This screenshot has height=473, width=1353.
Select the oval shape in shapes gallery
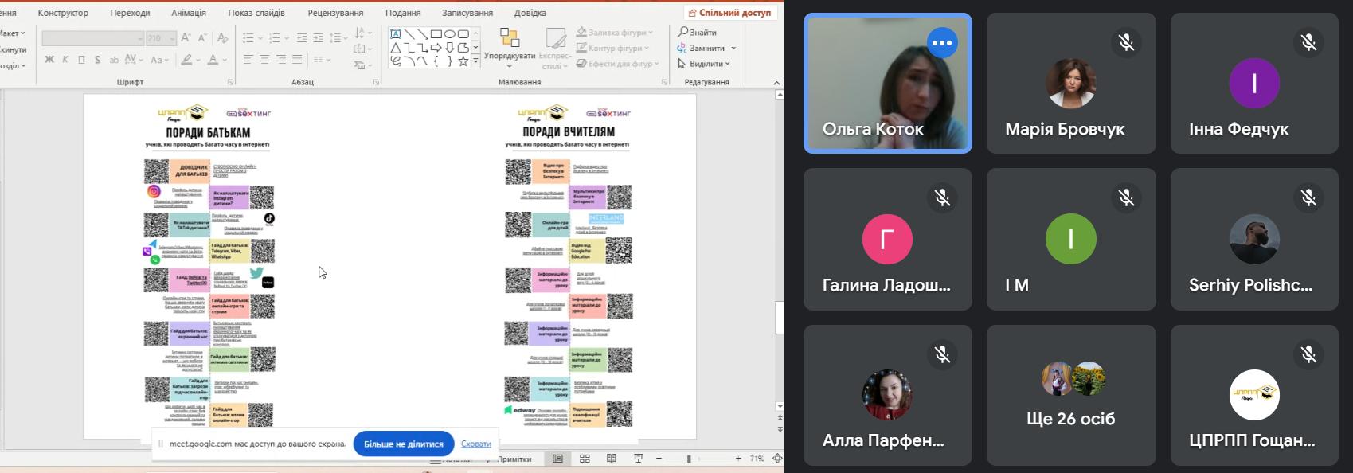[x=449, y=34]
